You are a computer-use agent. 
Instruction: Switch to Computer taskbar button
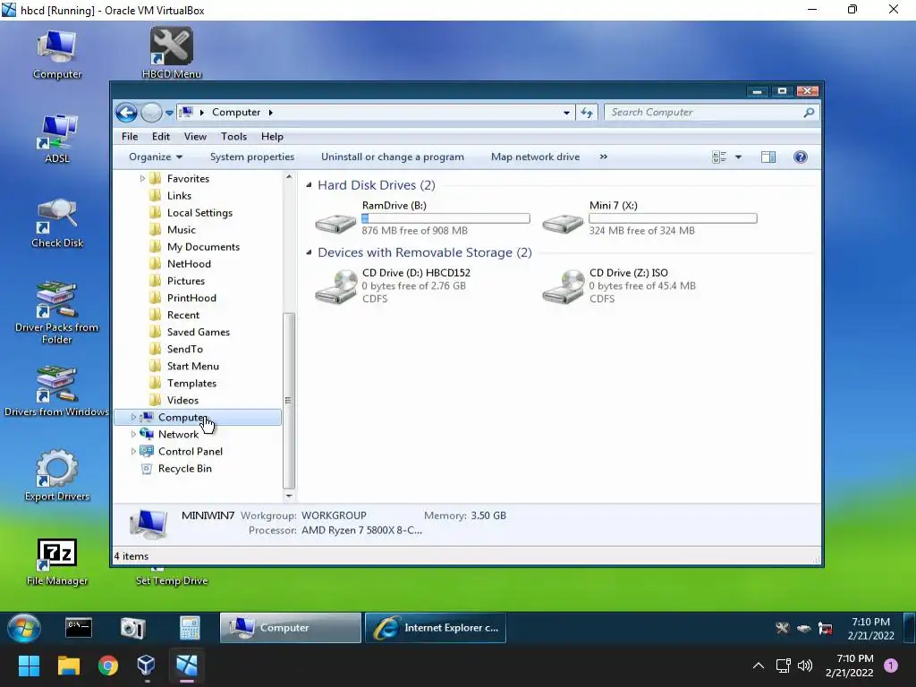291,628
